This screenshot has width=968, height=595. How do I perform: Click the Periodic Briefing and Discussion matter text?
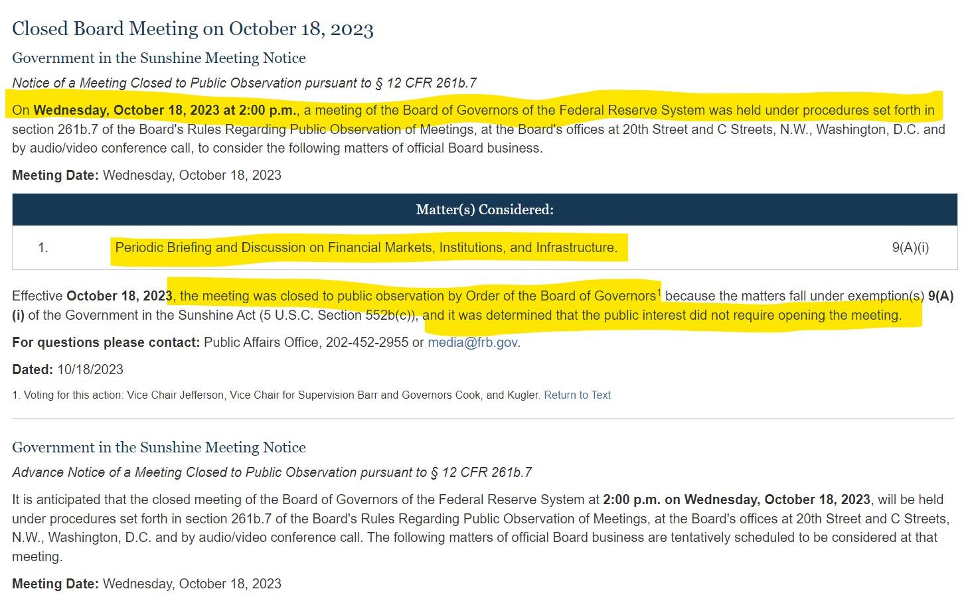pos(366,247)
